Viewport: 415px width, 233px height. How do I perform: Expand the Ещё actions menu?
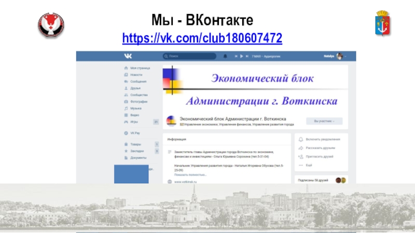coord(309,165)
